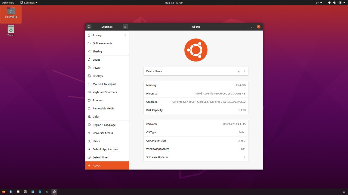This screenshot has width=348, height=195.
Task: Click the Users icon in sidebar
Action: click(89, 141)
